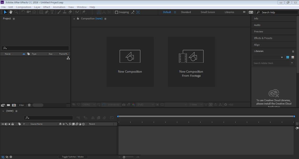Select the Zoom magnifier tool
Viewport: 299px width, 159px height.
16,12
